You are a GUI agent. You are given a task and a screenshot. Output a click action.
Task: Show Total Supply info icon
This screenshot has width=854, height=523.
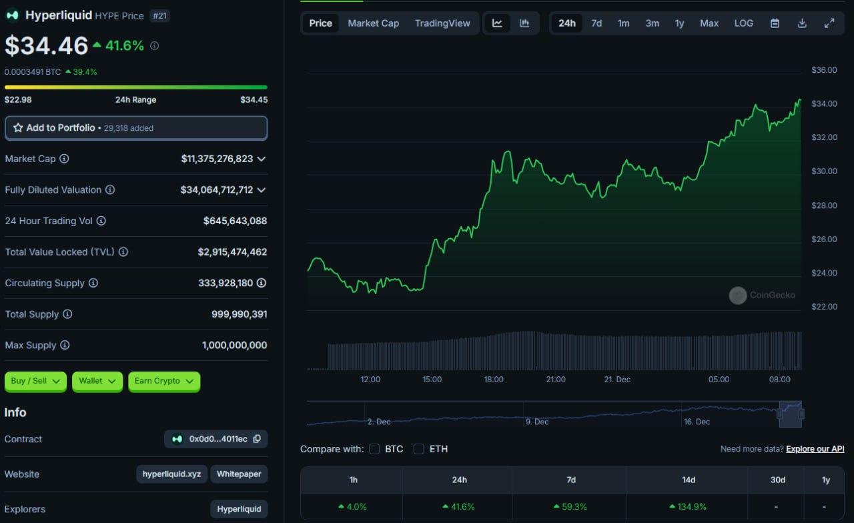pos(67,314)
